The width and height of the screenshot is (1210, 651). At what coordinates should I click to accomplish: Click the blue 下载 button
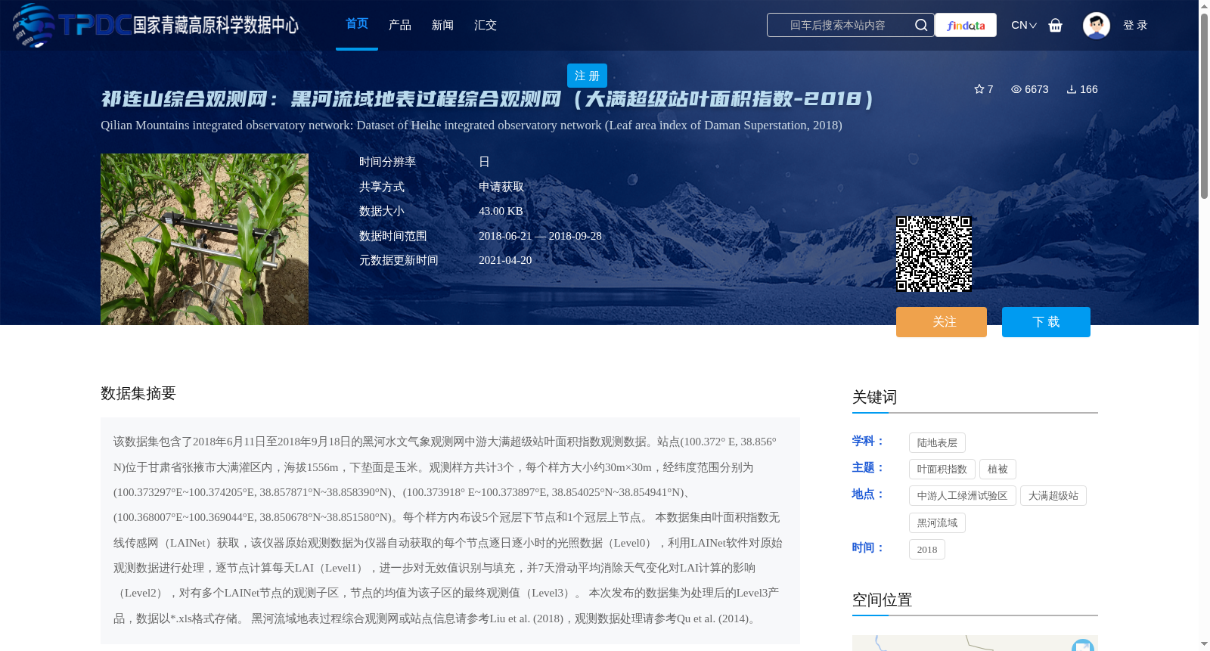(1046, 322)
